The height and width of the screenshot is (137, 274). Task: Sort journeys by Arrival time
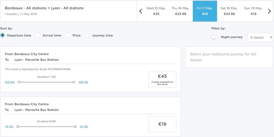tap(38, 35)
